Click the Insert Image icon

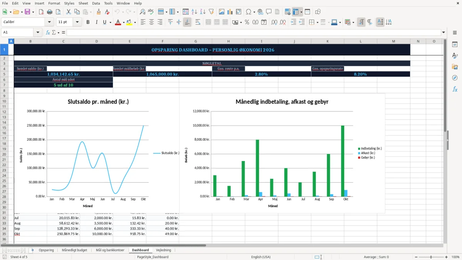(222, 12)
